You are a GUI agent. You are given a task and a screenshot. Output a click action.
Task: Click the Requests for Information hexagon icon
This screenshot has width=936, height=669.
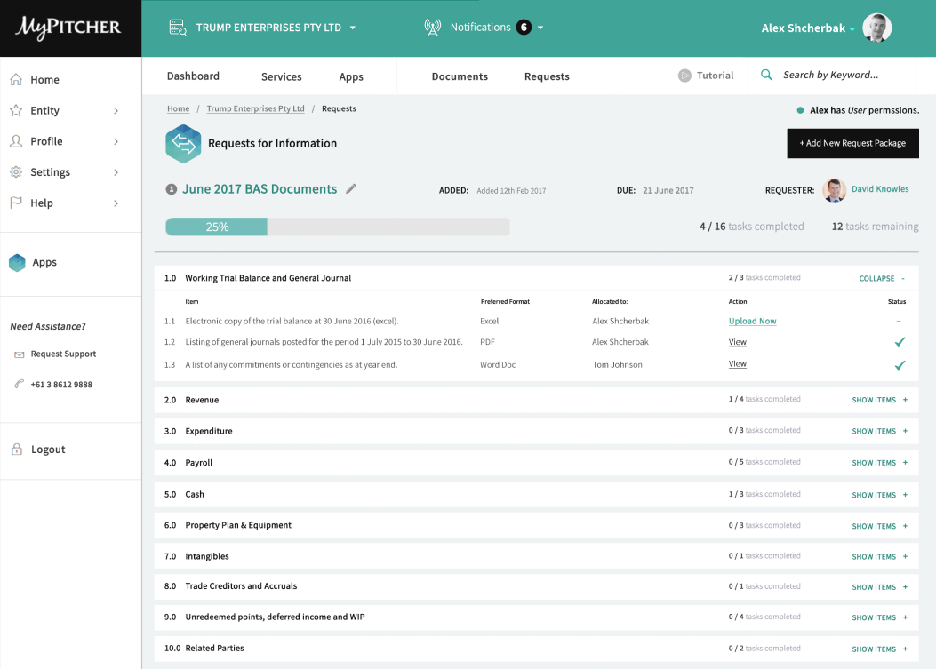(x=183, y=144)
